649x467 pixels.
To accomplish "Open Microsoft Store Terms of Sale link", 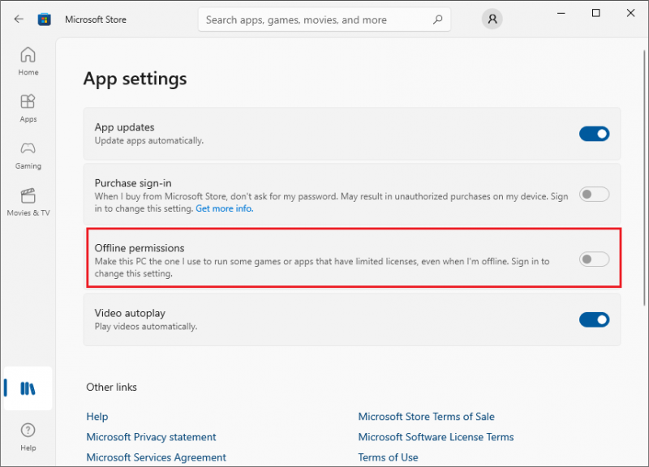I will click(x=427, y=417).
